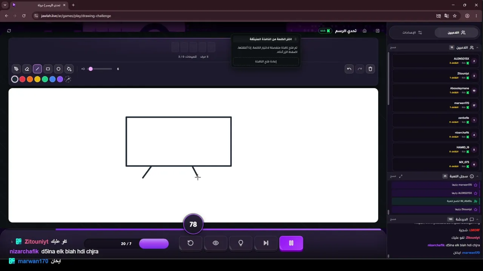The height and width of the screenshot is (271, 483).
Task: Open the tab search dropdown arrow
Action: [5, 5]
